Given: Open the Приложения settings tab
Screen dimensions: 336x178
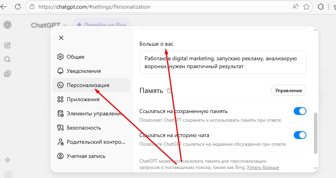Looking at the screenshot, I should (92, 99).
